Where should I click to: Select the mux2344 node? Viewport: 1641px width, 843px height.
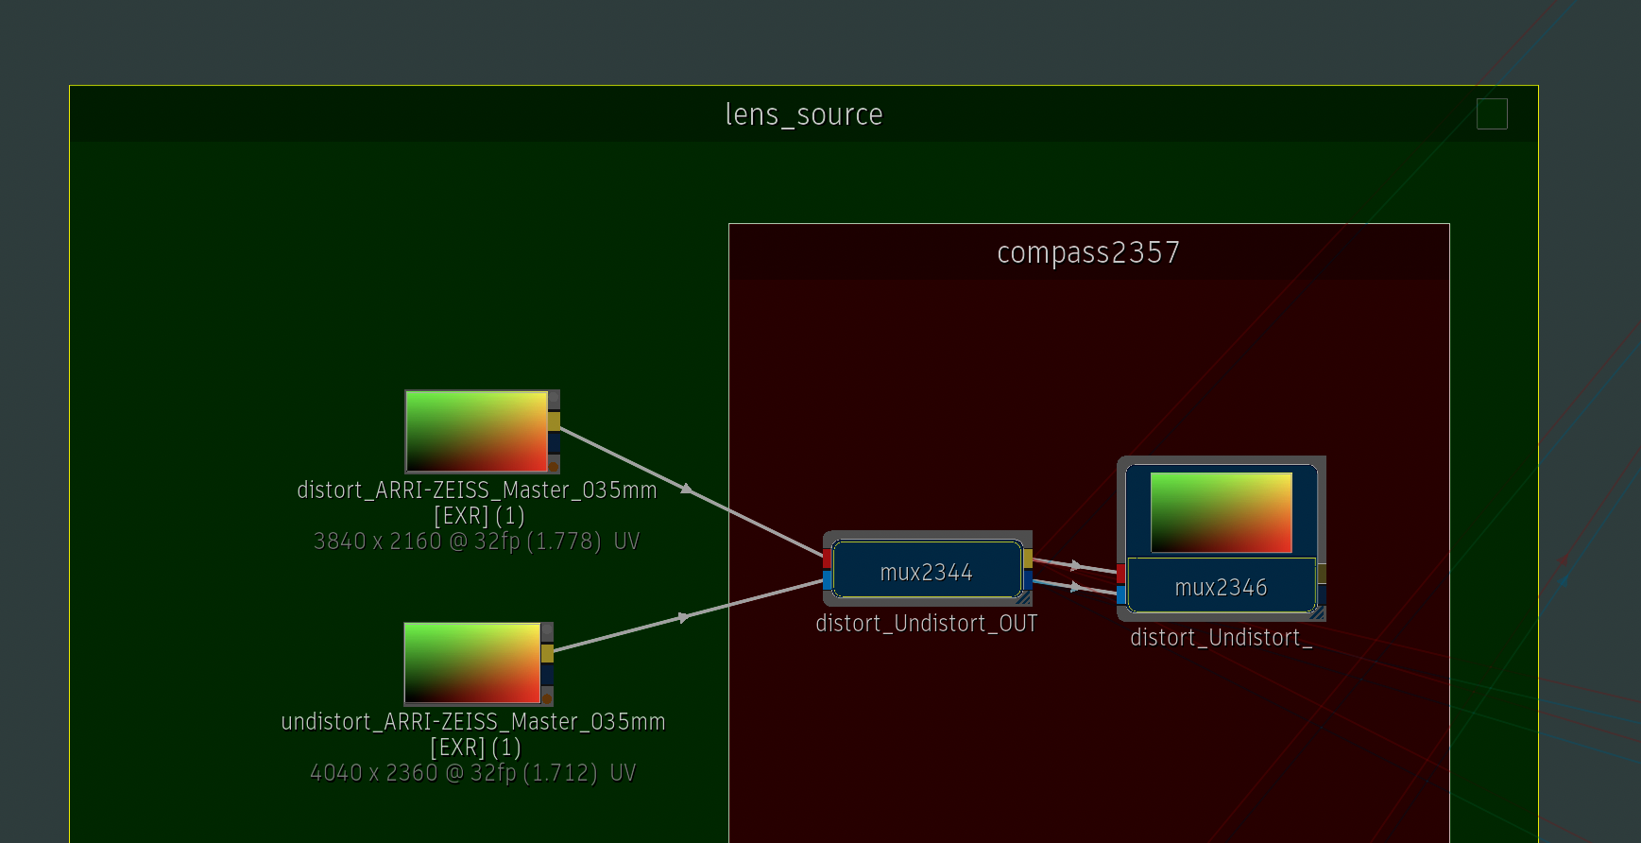coord(927,570)
